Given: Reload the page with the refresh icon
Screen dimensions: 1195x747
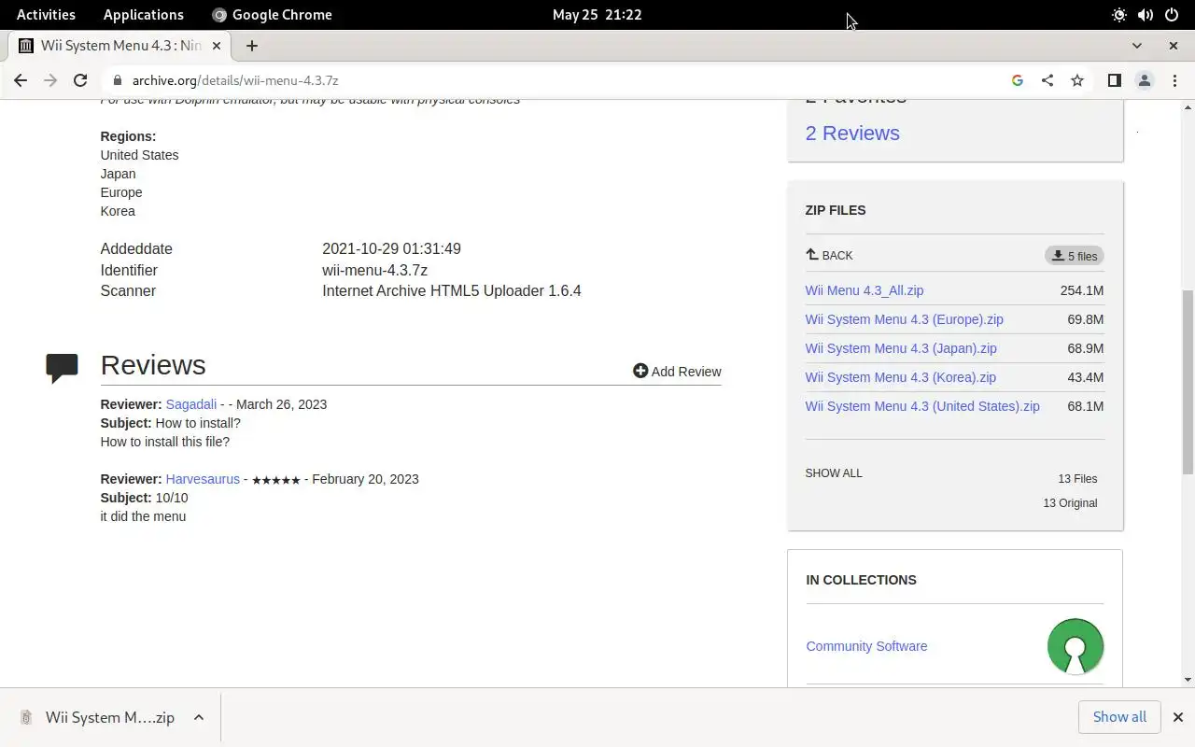Looking at the screenshot, I should tap(80, 80).
